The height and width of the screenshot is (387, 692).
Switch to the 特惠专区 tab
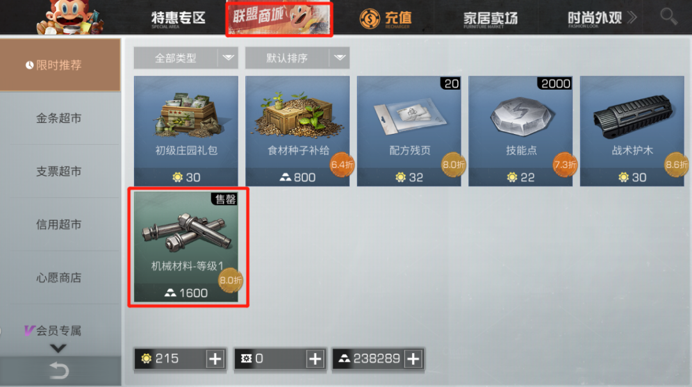178,18
